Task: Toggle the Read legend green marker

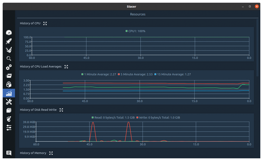Action: tap(92, 118)
